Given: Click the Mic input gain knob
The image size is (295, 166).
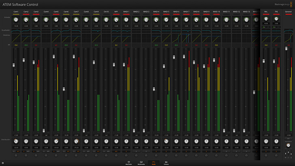Looking at the screenshot, I should [266, 19].
